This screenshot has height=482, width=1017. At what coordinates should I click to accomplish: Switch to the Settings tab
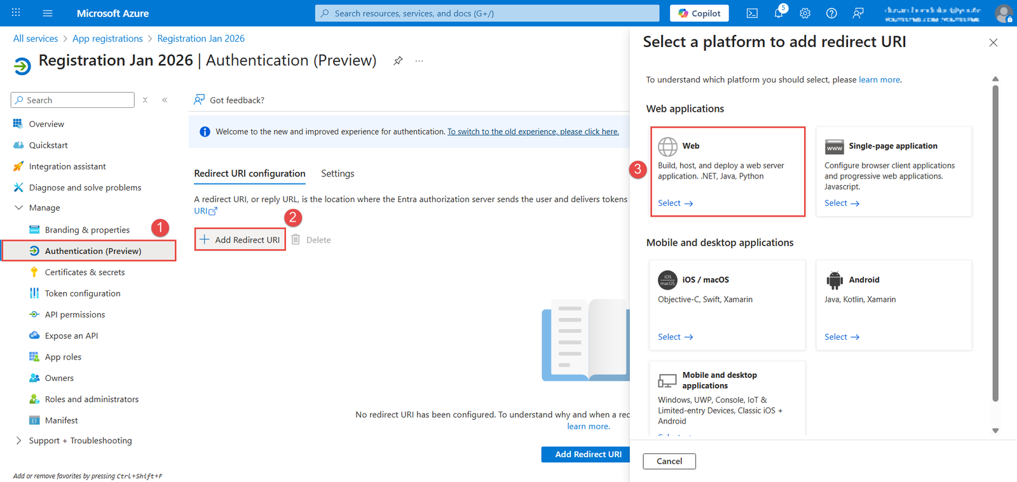[338, 173]
